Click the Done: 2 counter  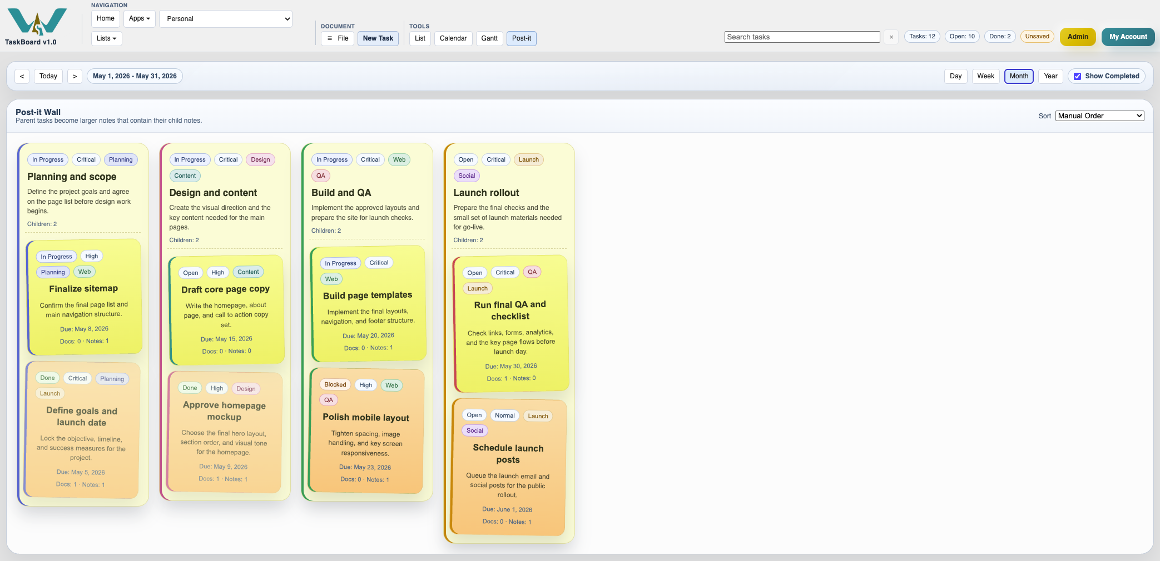tap(1000, 37)
